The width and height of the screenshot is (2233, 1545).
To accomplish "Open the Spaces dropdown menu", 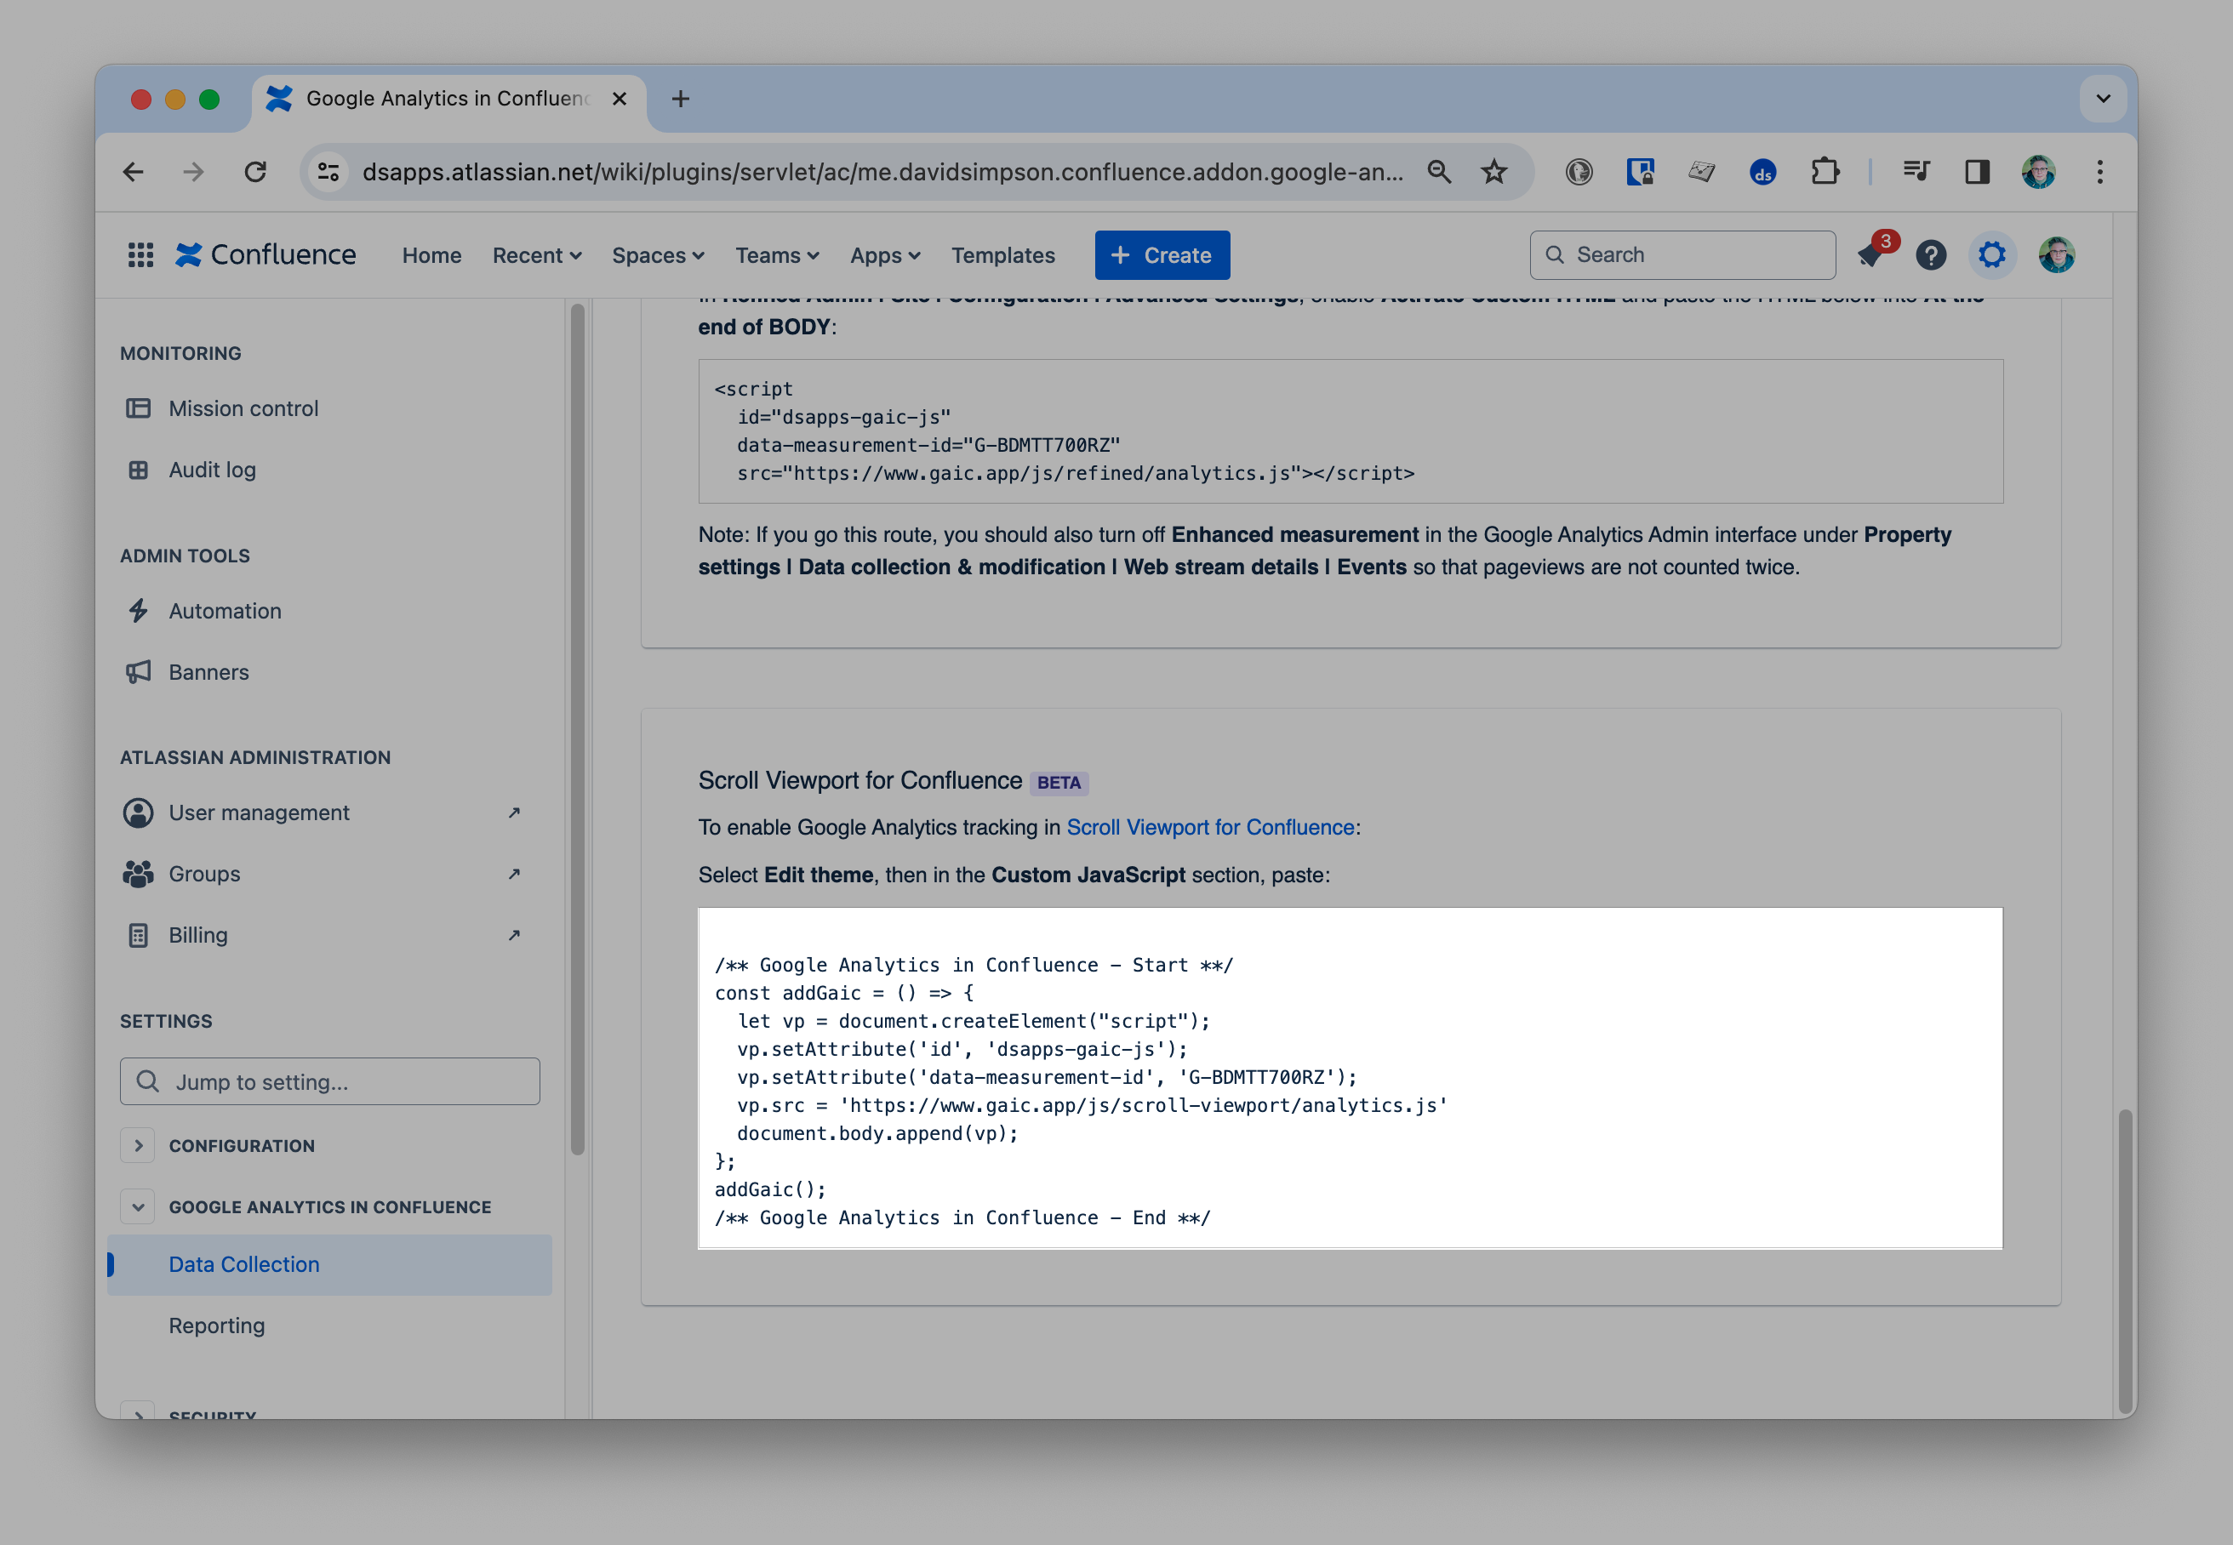I will click(x=658, y=255).
